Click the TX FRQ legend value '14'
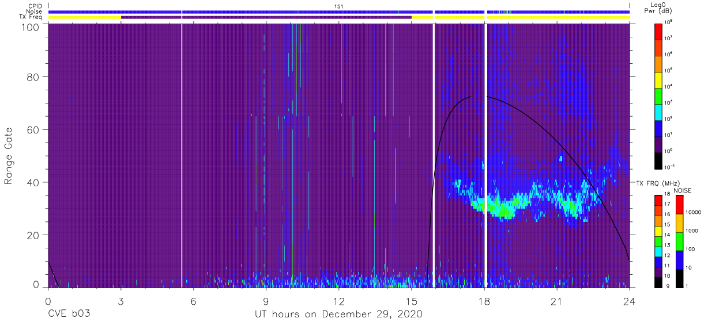The width and height of the screenshot is (708, 326). pyautogui.click(x=668, y=236)
